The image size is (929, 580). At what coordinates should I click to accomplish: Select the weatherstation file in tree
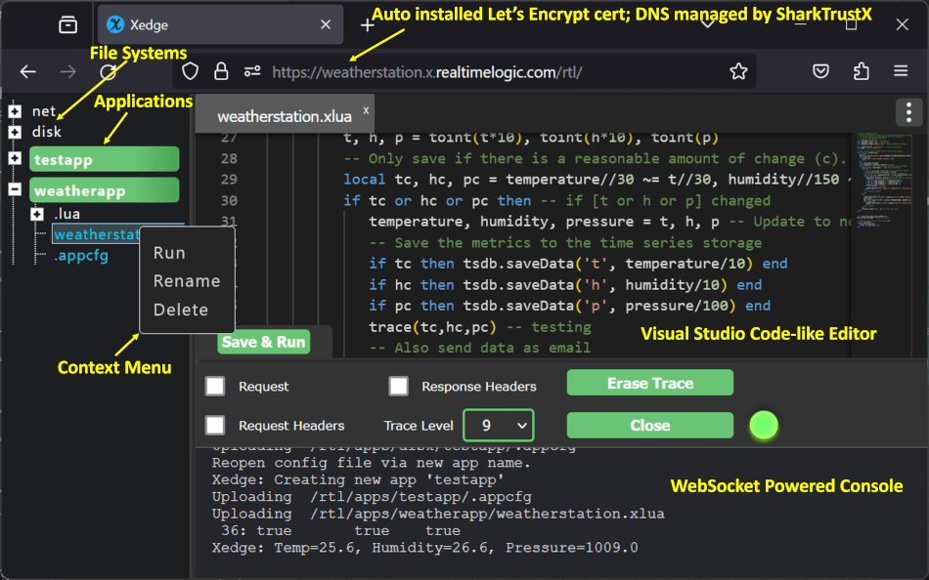click(x=97, y=234)
